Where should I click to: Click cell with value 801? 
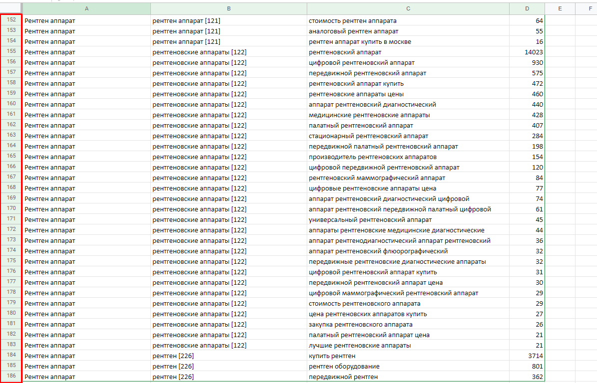pos(527,366)
